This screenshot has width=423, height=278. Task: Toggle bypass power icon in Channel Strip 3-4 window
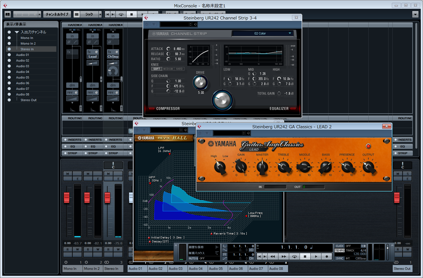[147, 24]
